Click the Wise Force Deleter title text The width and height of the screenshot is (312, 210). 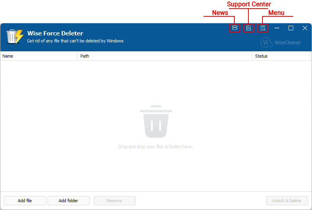click(55, 33)
